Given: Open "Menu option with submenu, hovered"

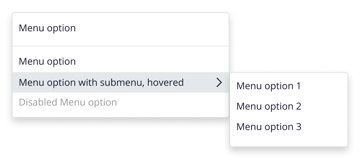Looking at the screenshot, I should [101, 83].
